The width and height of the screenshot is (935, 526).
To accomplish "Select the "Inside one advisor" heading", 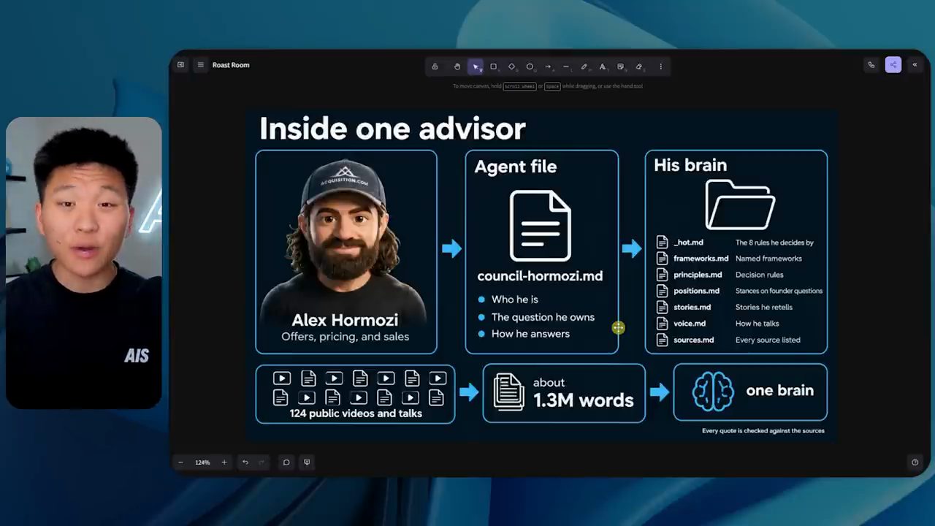I will (392, 129).
